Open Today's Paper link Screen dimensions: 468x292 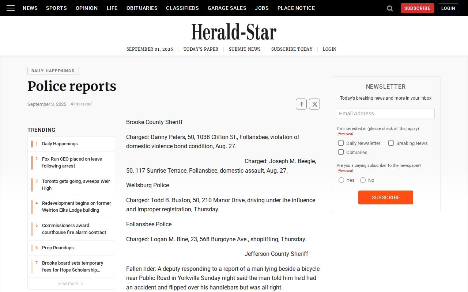click(x=201, y=49)
